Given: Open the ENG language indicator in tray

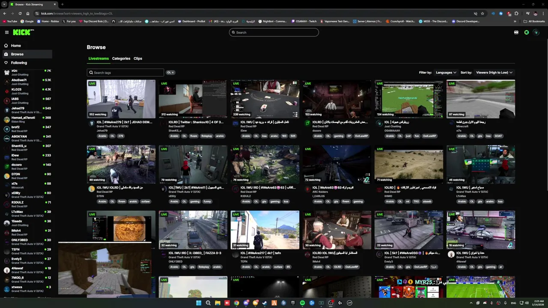Looking at the screenshot, I should (513, 303).
